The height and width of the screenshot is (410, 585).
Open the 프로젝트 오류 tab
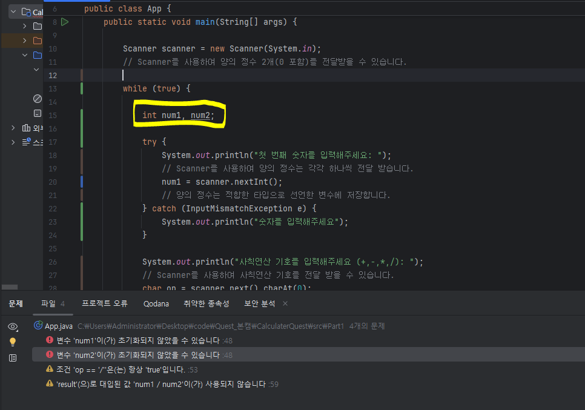(104, 303)
